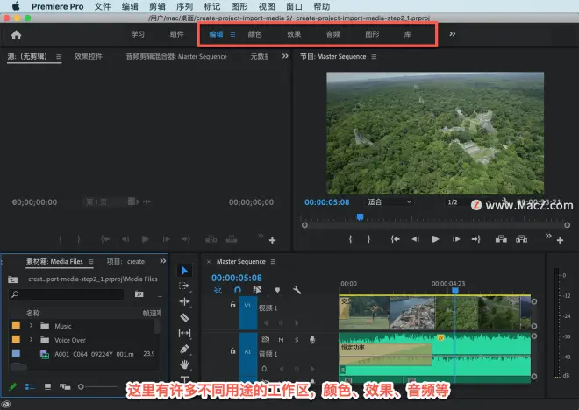Open the 窗口 menu
Screen dimensions: 579x410
294,6
